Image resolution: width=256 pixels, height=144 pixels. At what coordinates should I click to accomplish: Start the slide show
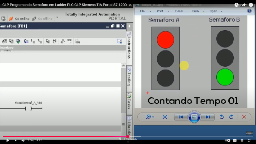[194, 117]
